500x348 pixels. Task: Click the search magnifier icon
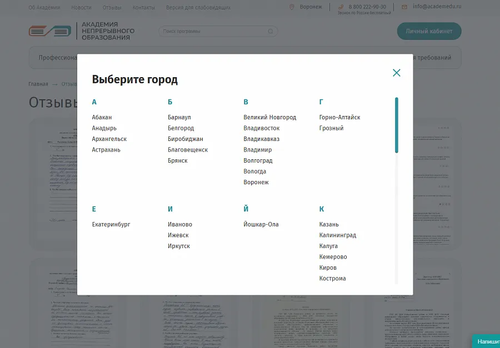click(x=271, y=31)
